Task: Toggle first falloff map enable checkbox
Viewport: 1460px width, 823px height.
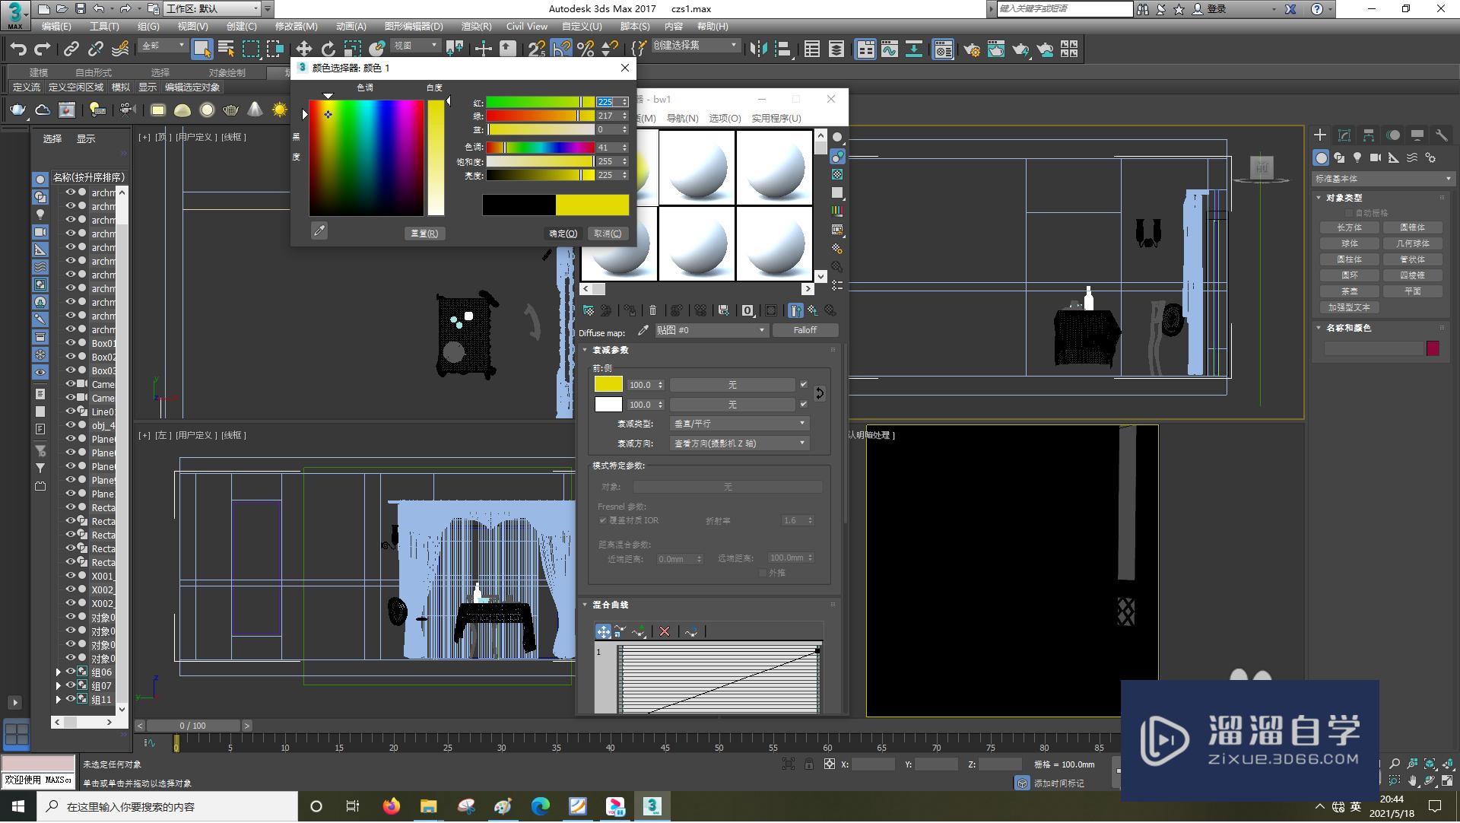Action: click(x=803, y=385)
